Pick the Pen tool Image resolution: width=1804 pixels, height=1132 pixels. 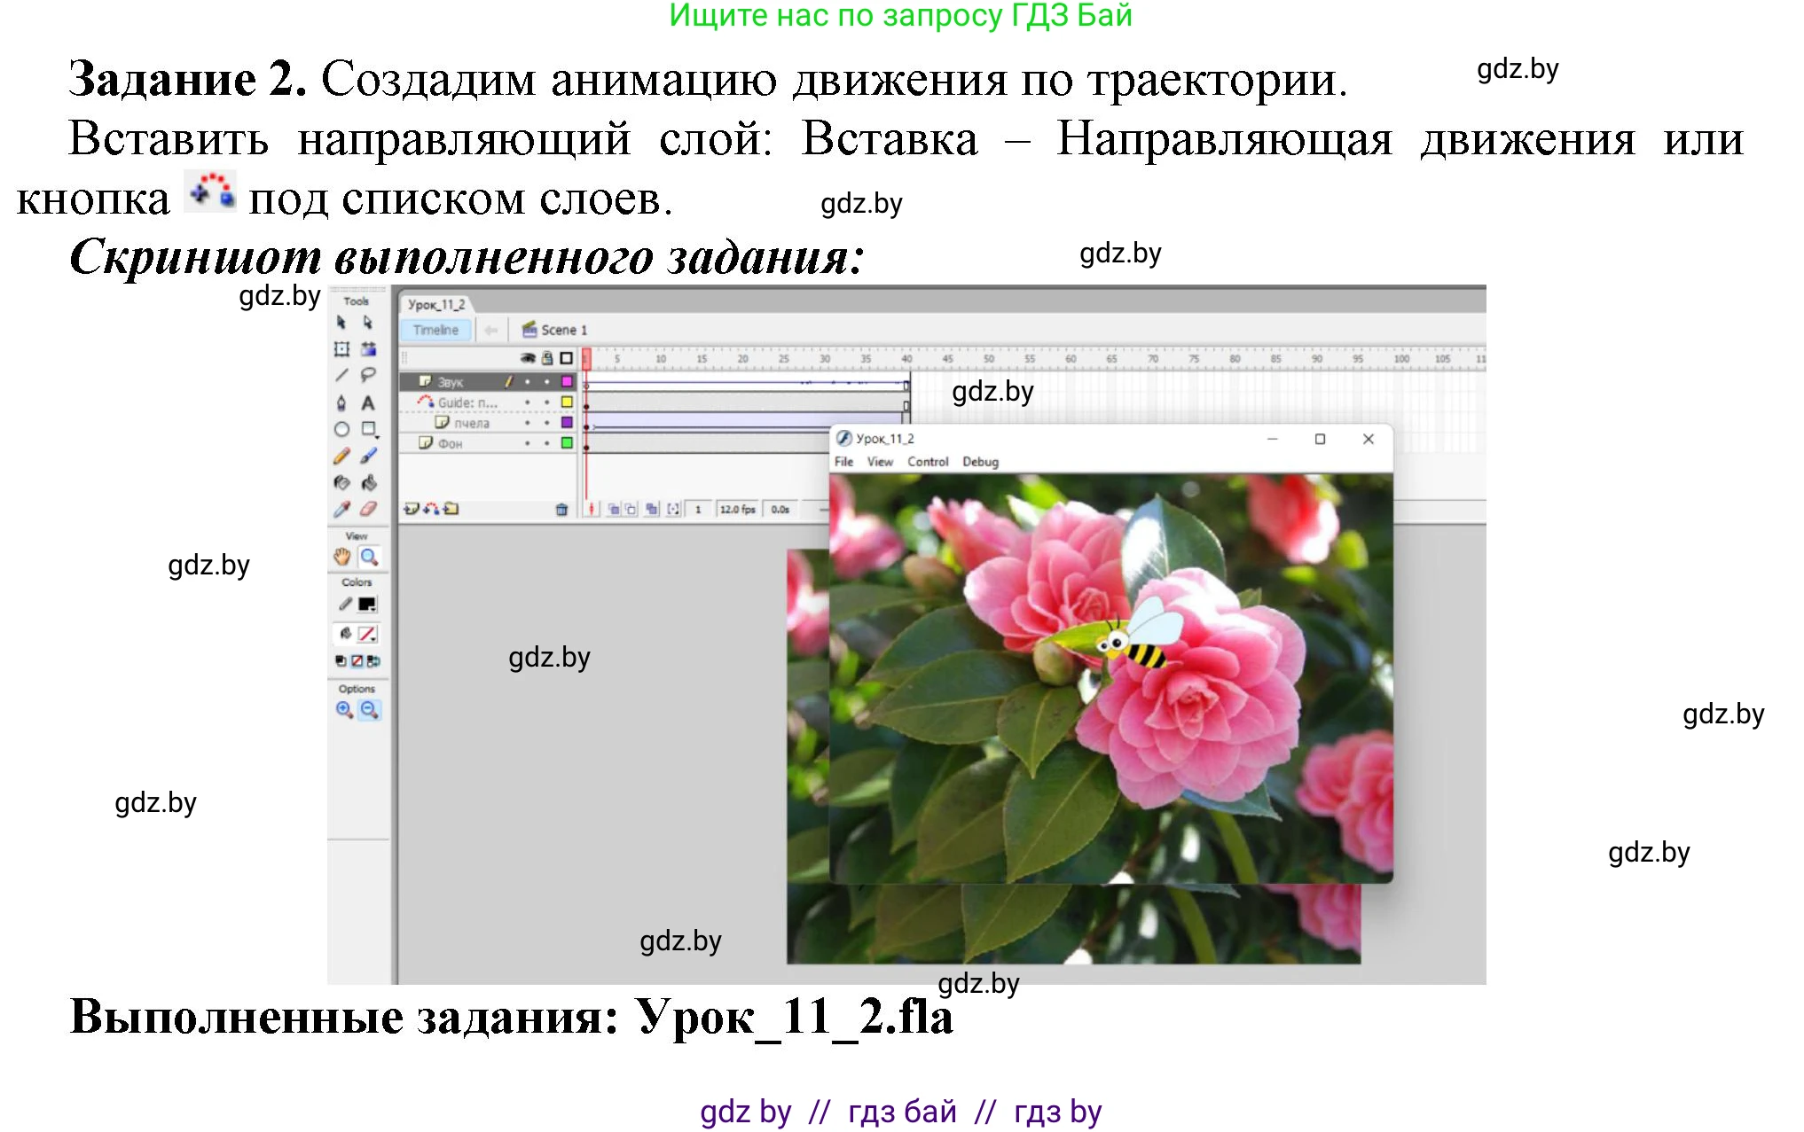tap(341, 402)
